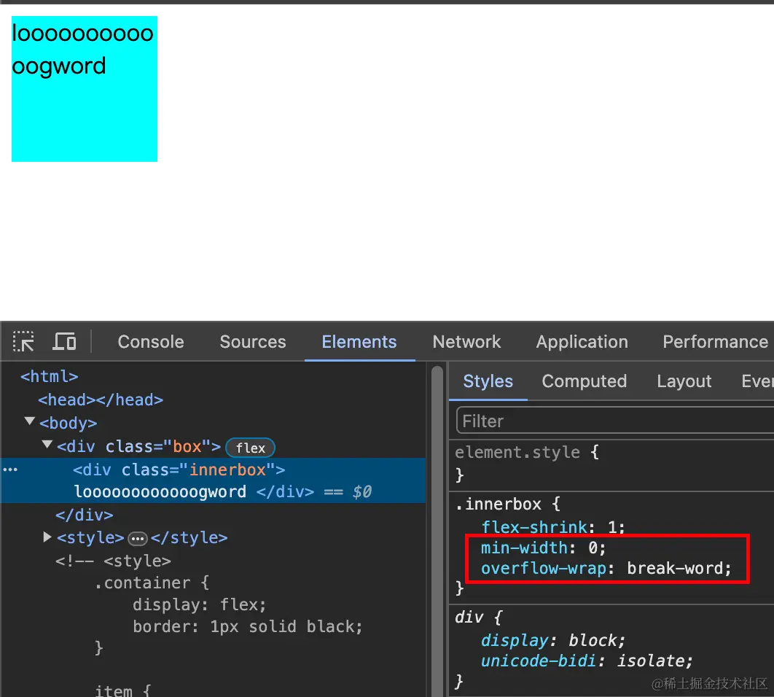Click the commented display: flex line

200,604
